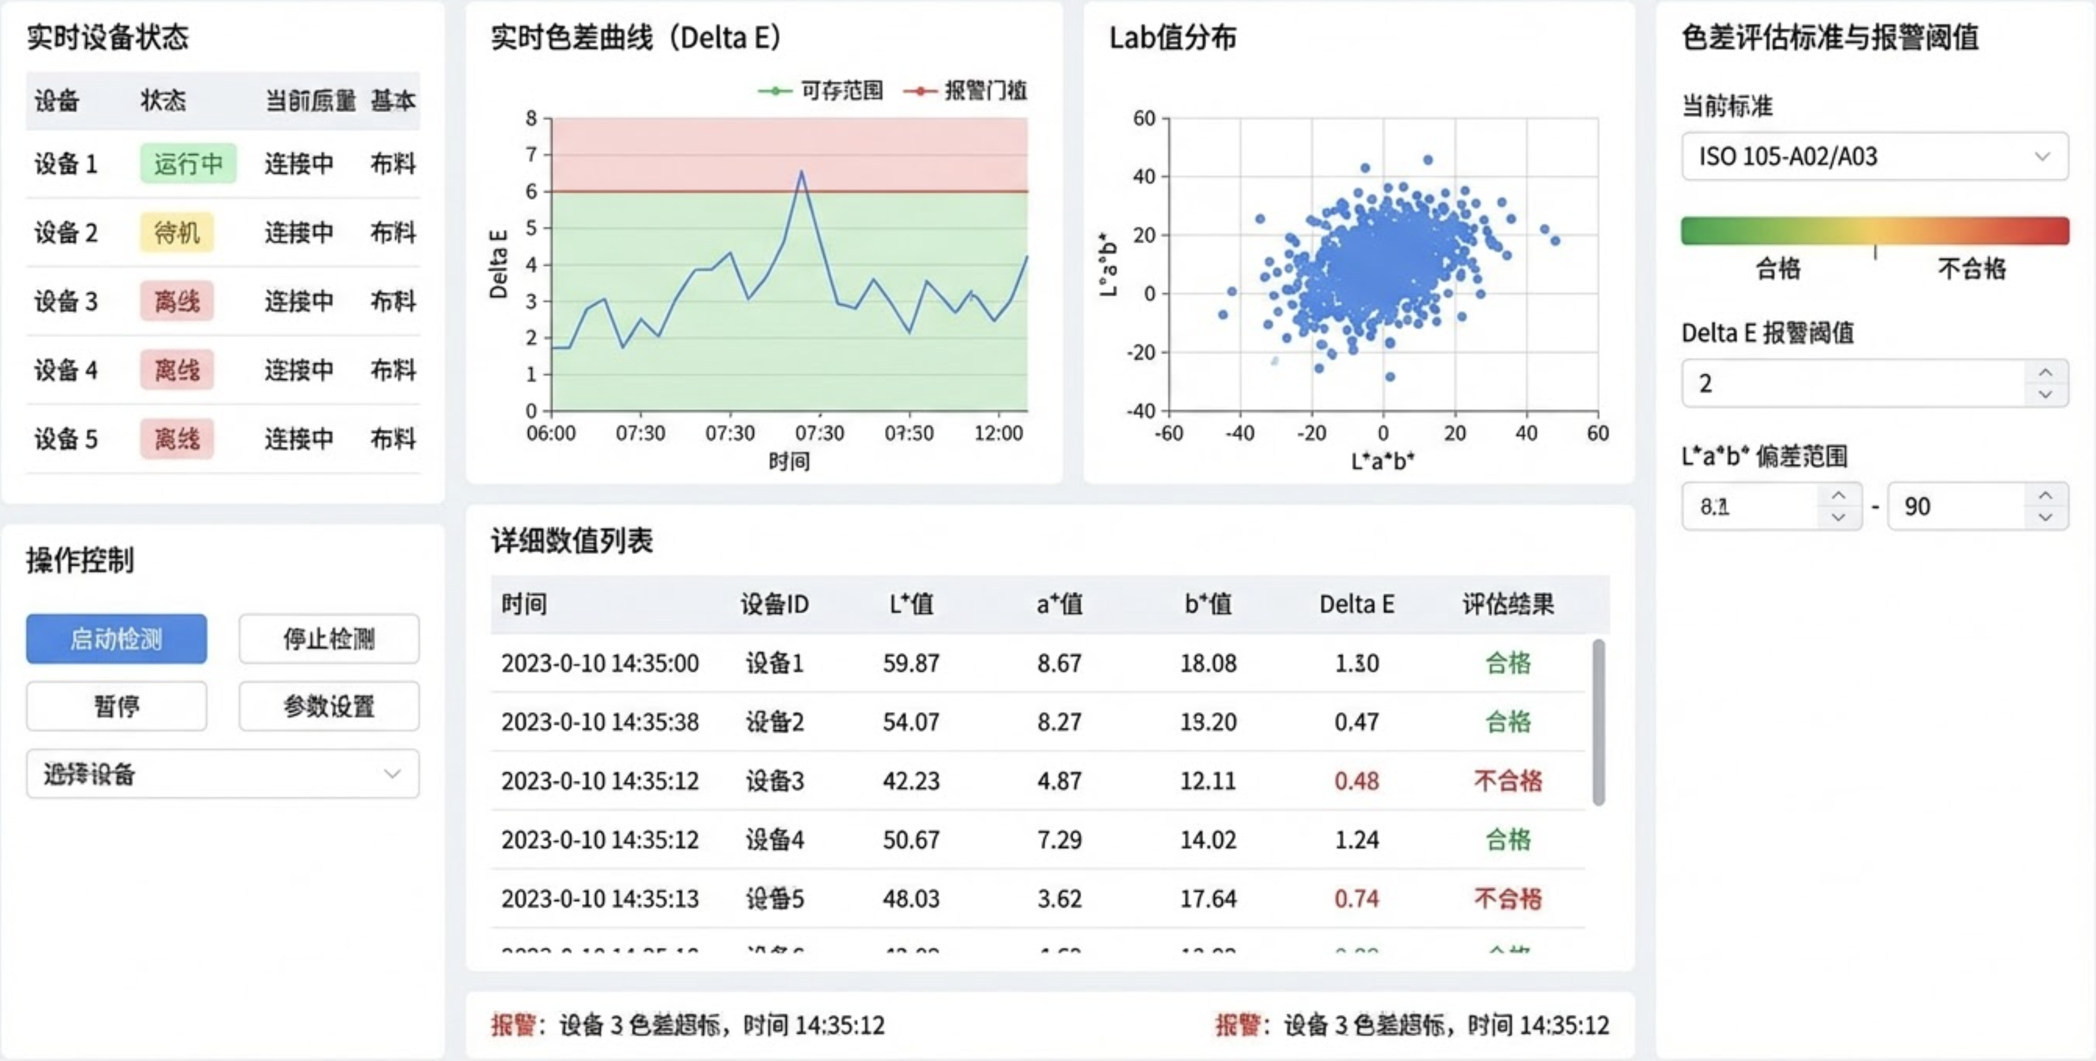Click the 离线 status badge of 设备 4
This screenshot has width=2096, height=1061.
click(x=176, y=370)
